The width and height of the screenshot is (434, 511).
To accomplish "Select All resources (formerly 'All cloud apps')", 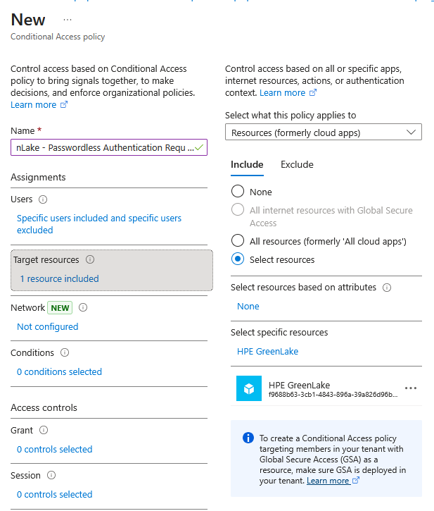I will (238, 241).
